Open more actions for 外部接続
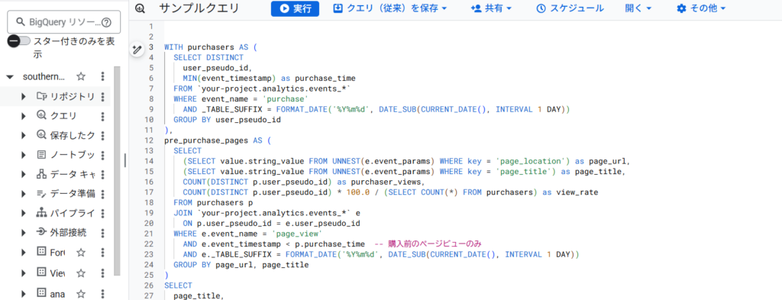This screenshot has width=782, height=300. point(103,233)
